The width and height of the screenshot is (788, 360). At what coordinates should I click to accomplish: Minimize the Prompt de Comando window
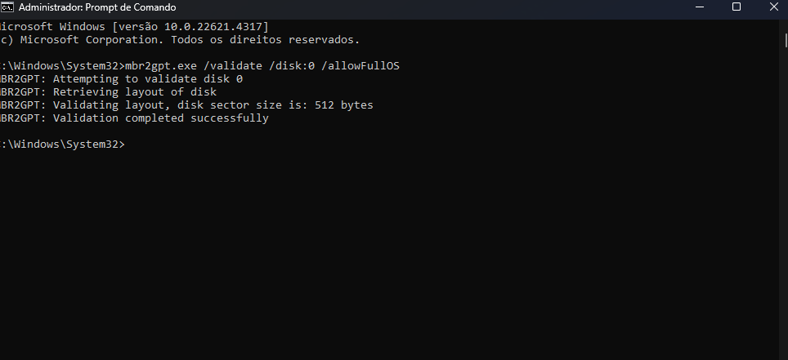[699, 7]
